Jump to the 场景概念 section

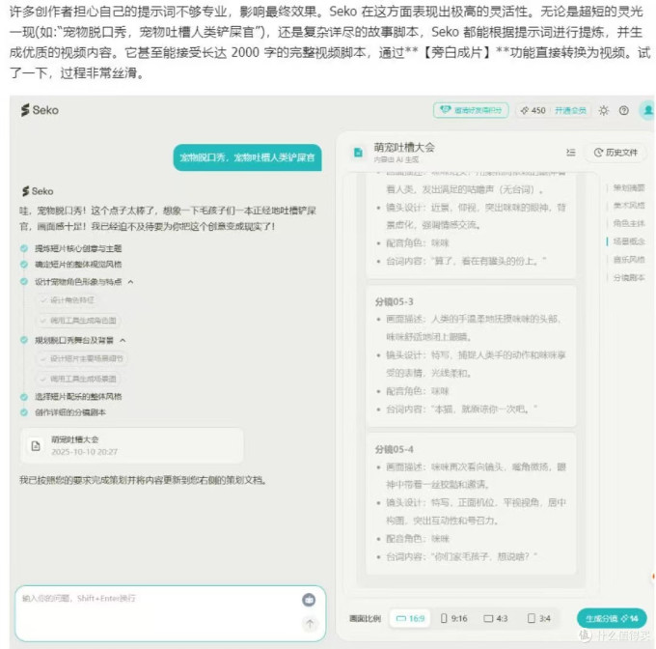628,241
